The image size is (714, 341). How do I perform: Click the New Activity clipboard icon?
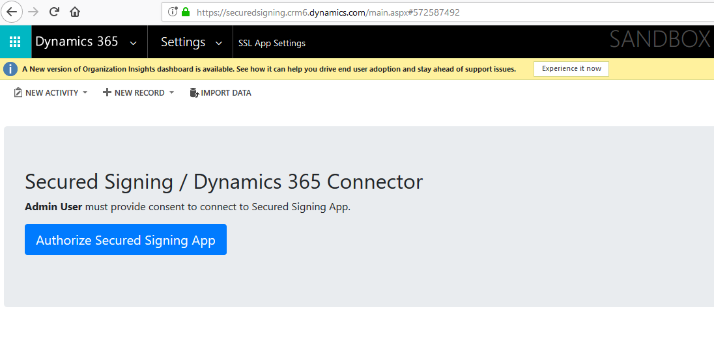pos(18,93)
